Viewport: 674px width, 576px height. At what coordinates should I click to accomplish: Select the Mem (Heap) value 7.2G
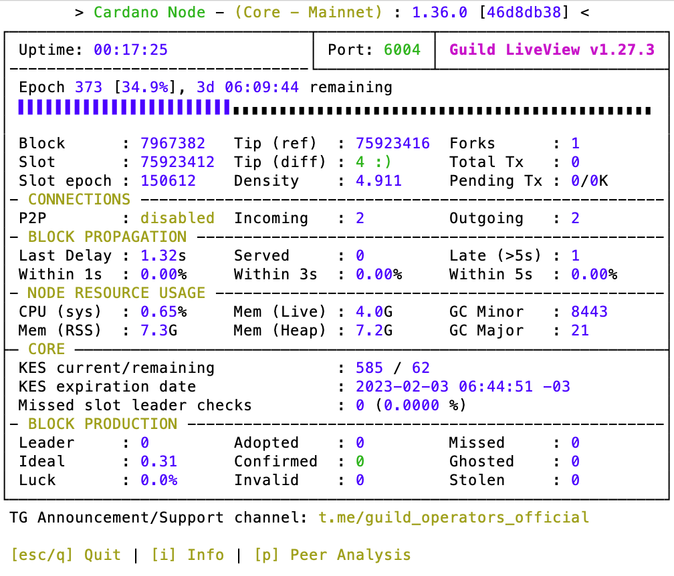(374, 330)
